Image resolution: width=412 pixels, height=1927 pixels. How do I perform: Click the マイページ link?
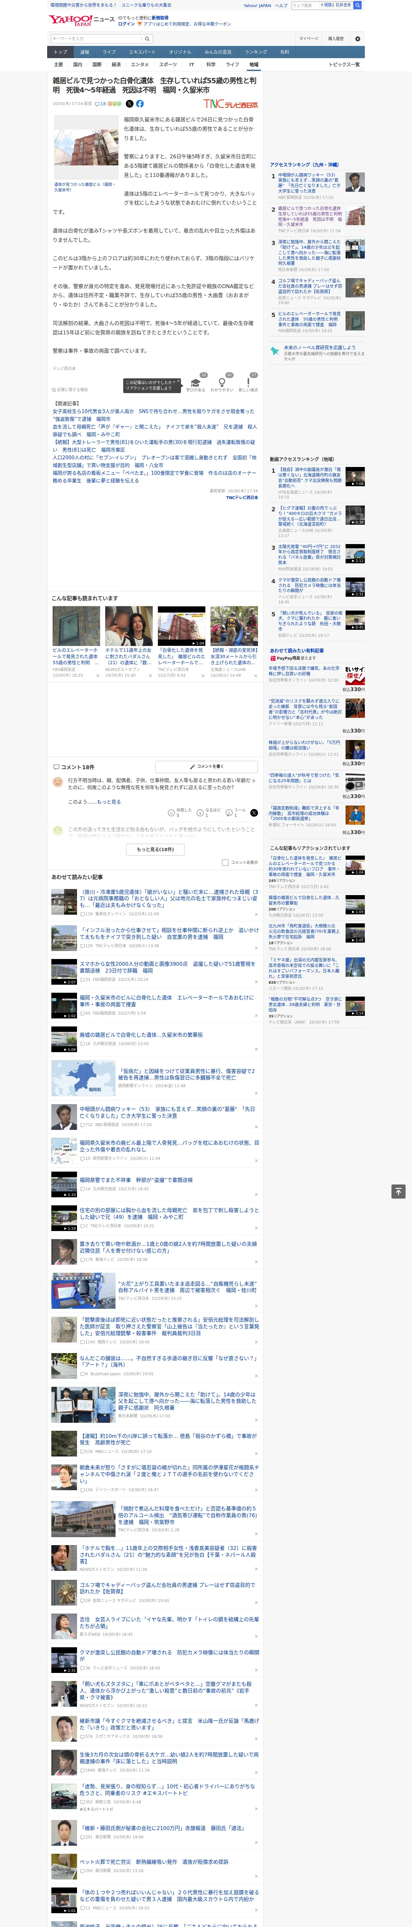(309, 38)
